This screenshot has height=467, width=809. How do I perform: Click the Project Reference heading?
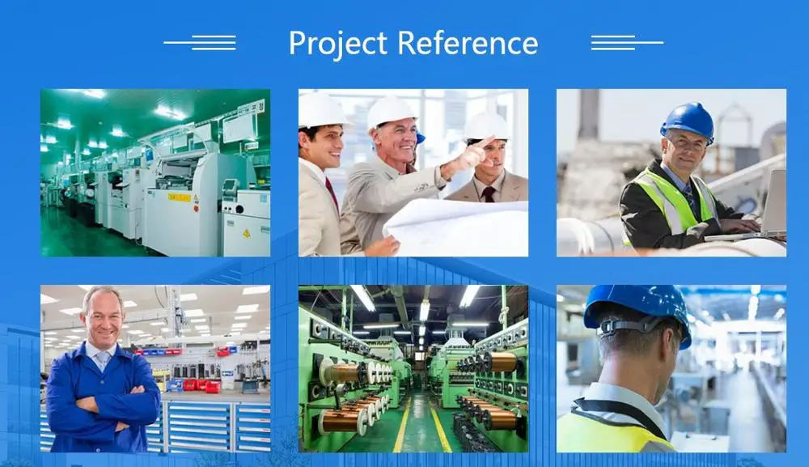point(413,43)
